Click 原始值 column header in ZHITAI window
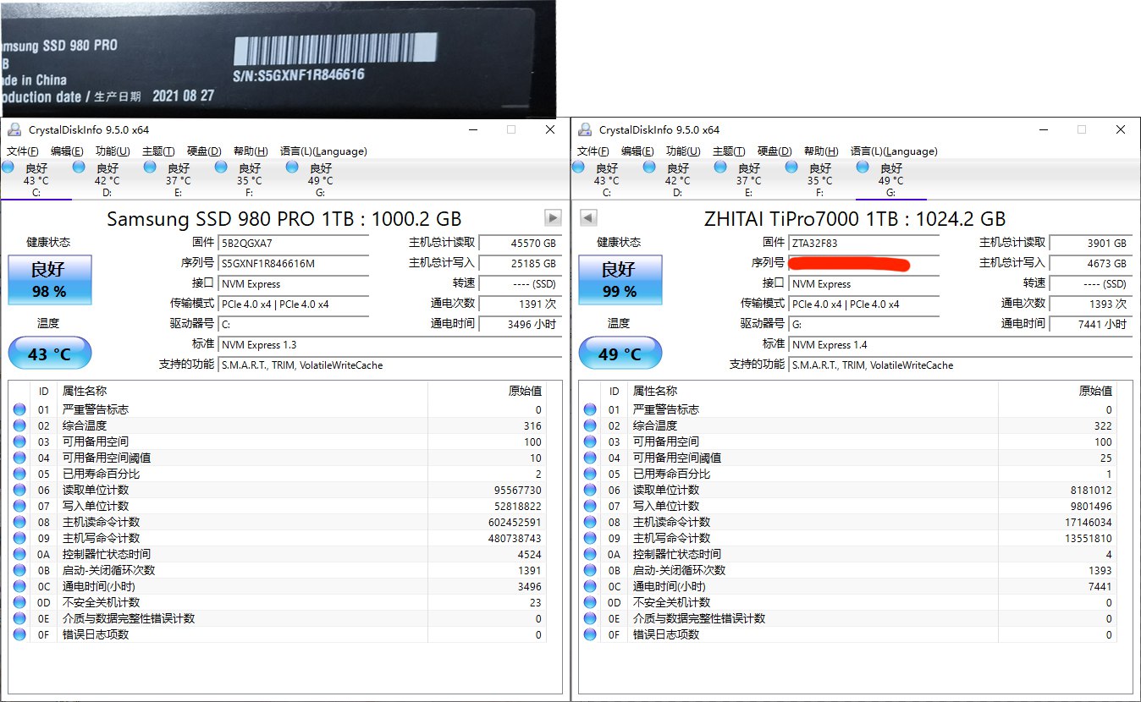1141x702 pixels. [1095, 392]
